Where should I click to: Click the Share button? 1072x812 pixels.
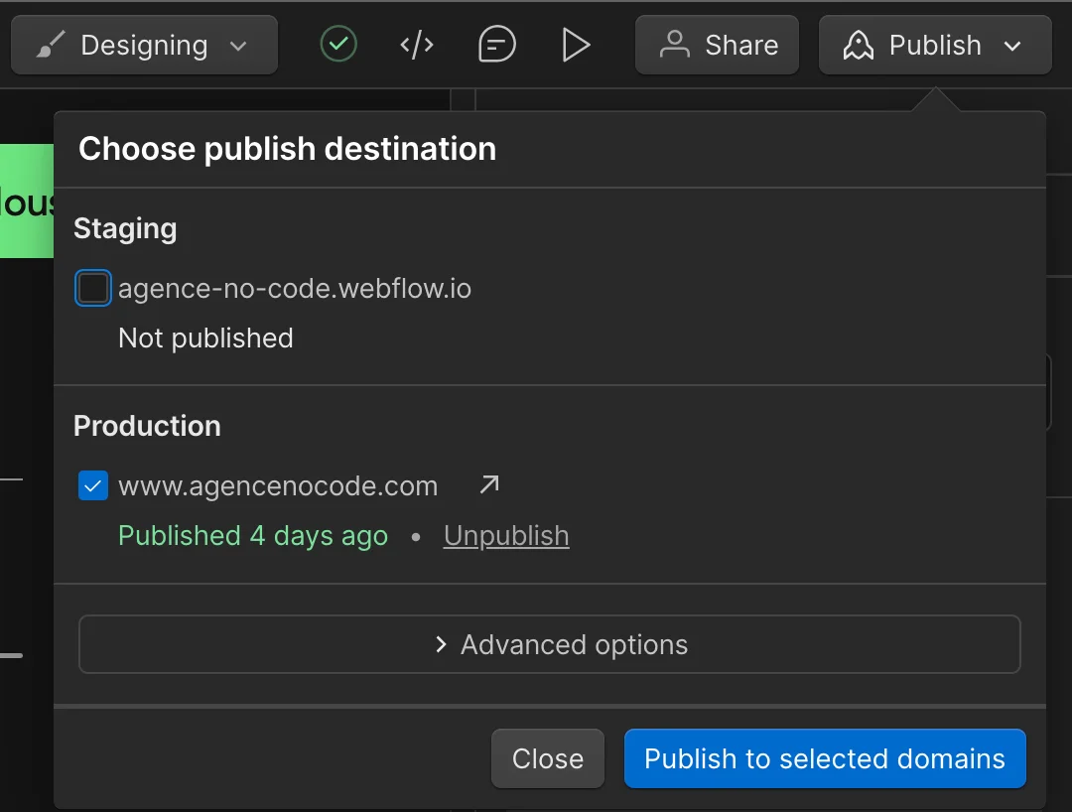tap(717, 45)
